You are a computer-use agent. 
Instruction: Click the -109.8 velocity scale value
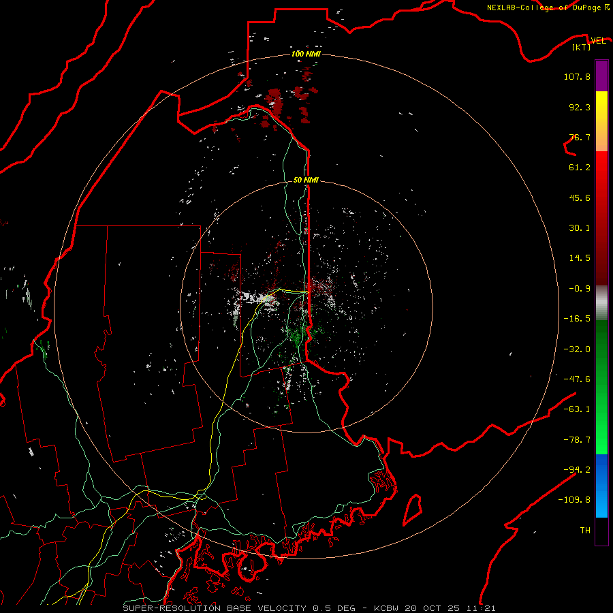[x=574, y=500]
